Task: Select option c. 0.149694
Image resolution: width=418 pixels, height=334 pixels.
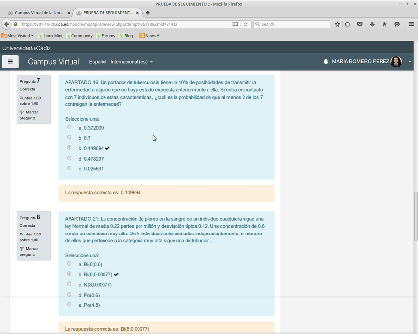Action: click(70, 148)
